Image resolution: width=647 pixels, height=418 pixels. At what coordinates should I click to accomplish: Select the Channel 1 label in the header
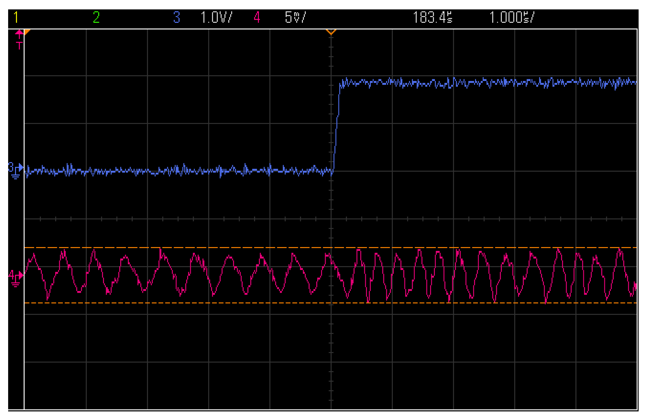point(16,17)
